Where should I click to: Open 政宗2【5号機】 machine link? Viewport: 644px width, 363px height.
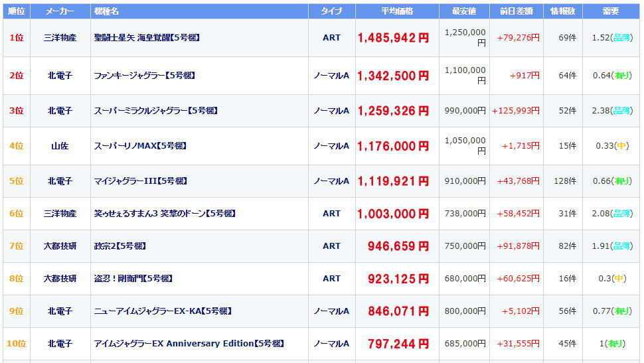(120, 246)
